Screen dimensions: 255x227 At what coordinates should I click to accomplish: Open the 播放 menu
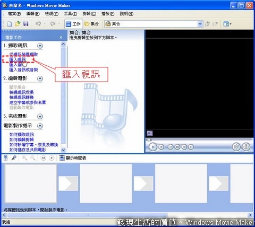tap(108, 14)
